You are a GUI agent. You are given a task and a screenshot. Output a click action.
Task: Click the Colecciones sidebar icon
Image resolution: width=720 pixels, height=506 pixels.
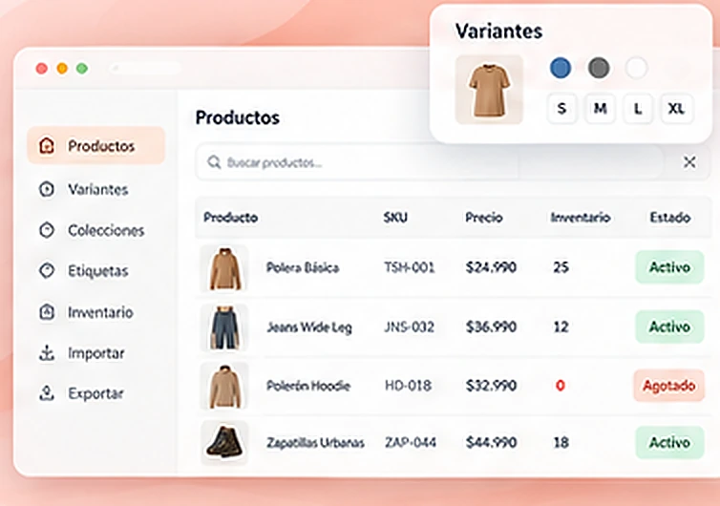point(47,230)
